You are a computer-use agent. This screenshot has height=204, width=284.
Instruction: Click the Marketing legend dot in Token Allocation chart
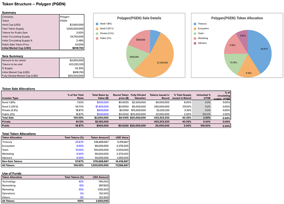coord(195,38)
